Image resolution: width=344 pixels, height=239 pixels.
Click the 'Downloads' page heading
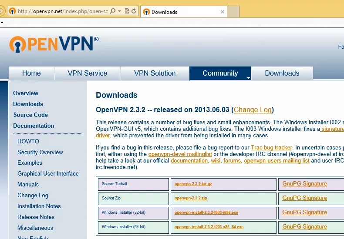(117, 95)
